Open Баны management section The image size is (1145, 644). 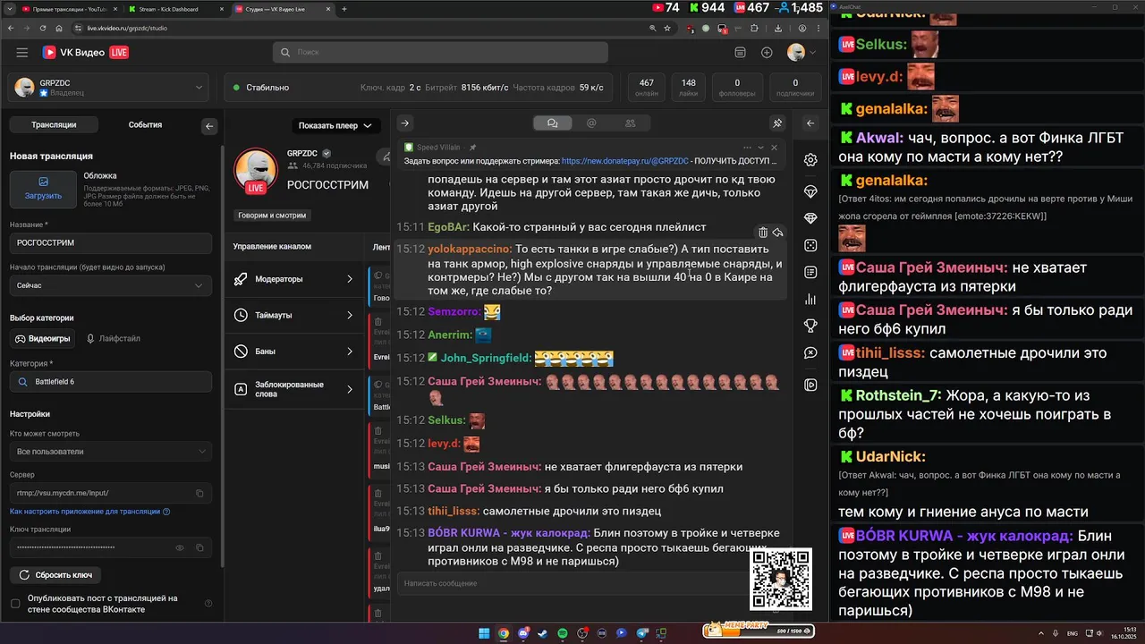click(x=294, y=352)
